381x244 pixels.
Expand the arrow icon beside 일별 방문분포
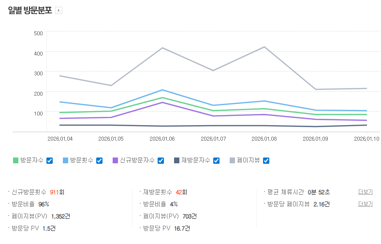point(59,11)
